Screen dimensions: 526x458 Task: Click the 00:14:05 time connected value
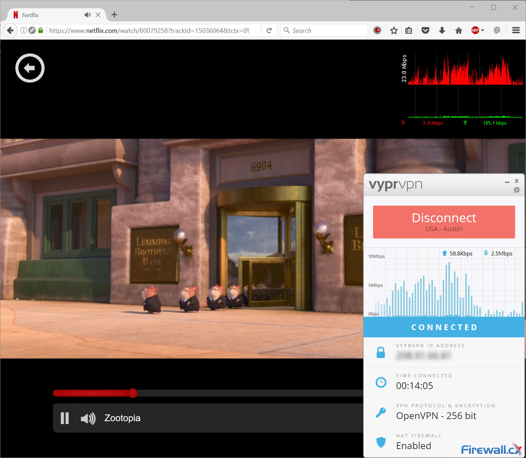[414, 386]
